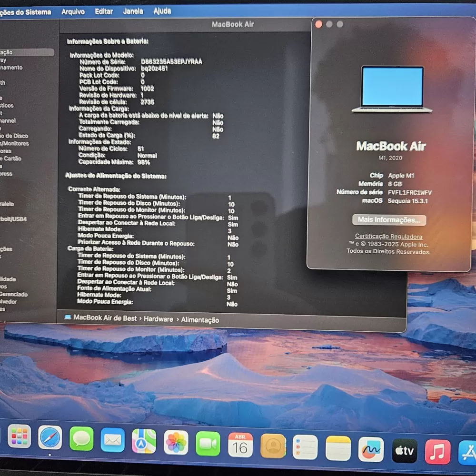Click the Corrente Alternada section label
Screen dimensions: 476x476
point(94,189)
